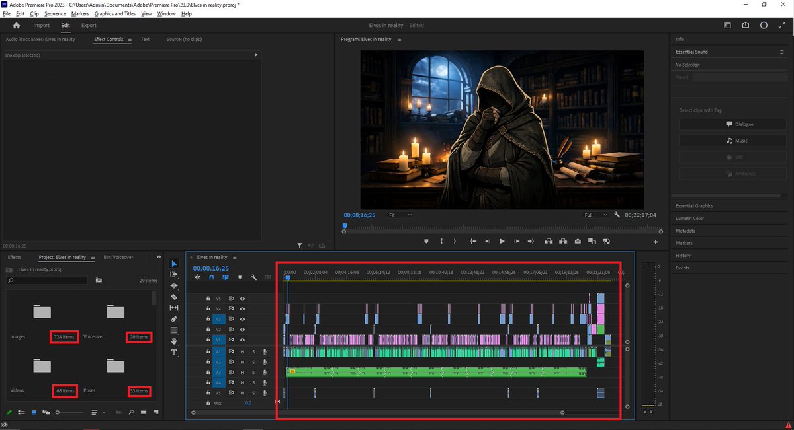Open the Audio Track Mixer tab

(40, 39)
